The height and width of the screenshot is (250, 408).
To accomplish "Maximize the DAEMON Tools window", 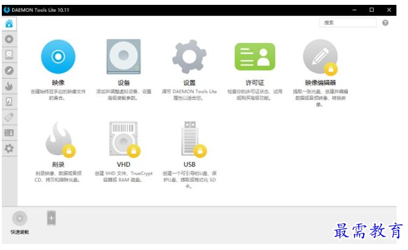I will point(371,10).
